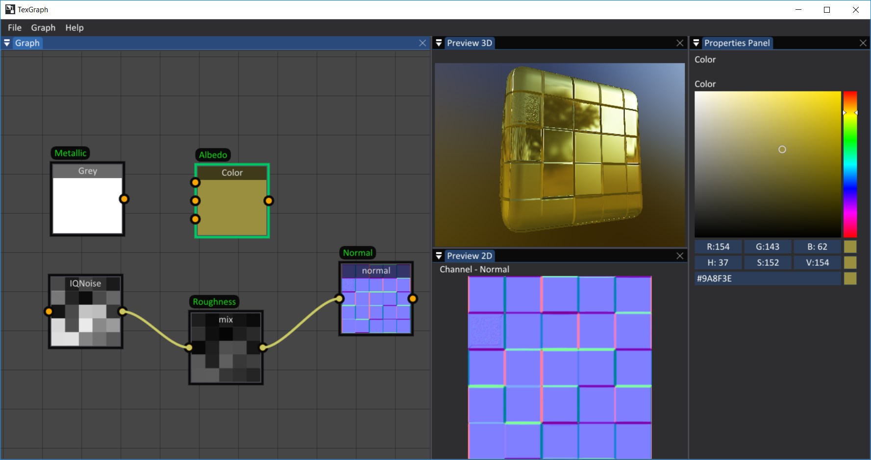
Task: Click the small swatch beside R:154
Action: coord(851,247)
